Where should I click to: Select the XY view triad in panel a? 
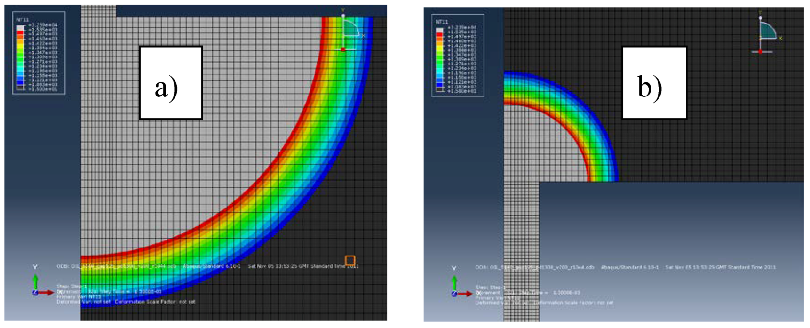click(x=43, y=280)
